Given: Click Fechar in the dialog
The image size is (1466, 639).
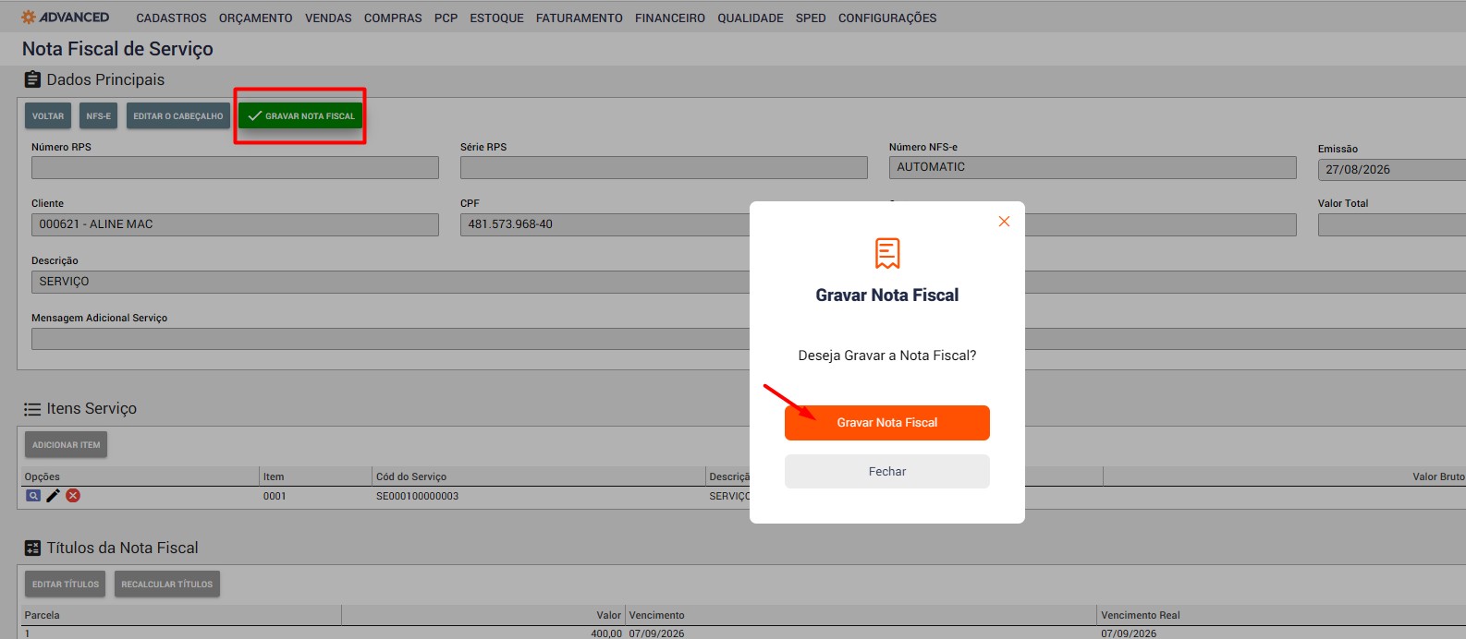Looking at the screenshot, I should pos(887,471).
